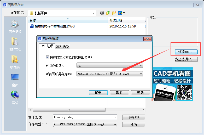The height and width of the screenshot is (135, 204).
Task: Expand the 索引类型 dropdown
Action: 110,65
